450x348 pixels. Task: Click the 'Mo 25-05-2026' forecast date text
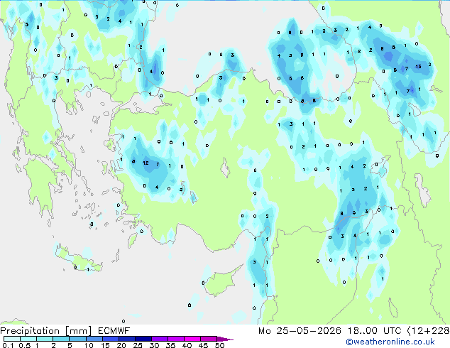tap(300, 331)
